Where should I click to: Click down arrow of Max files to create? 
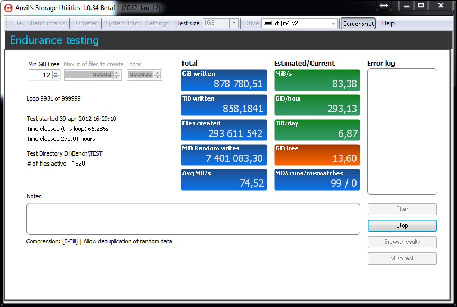[x=117, y=77]
